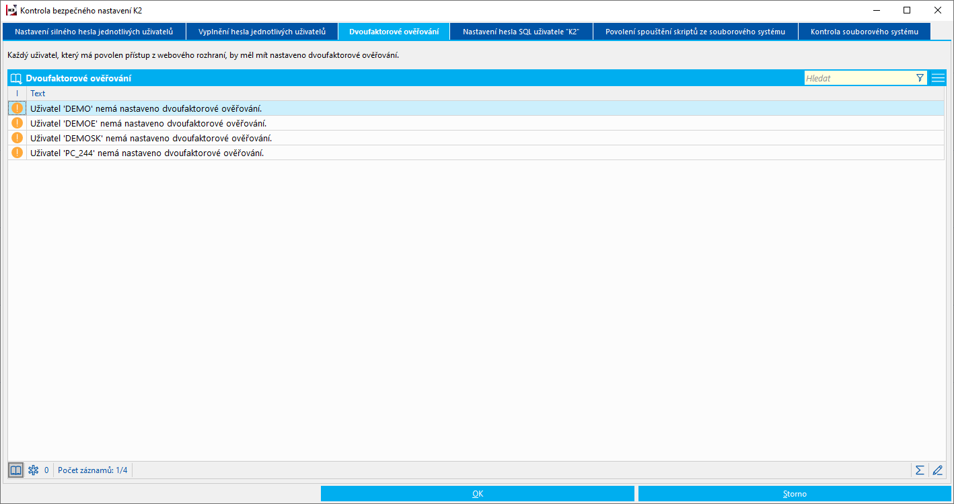Select the row "Uživatel 'DEMOSK' nemá nastaveno dvoufaktorové ověřování."
Viewport: 954px width, 504px height.
(476, 138)
